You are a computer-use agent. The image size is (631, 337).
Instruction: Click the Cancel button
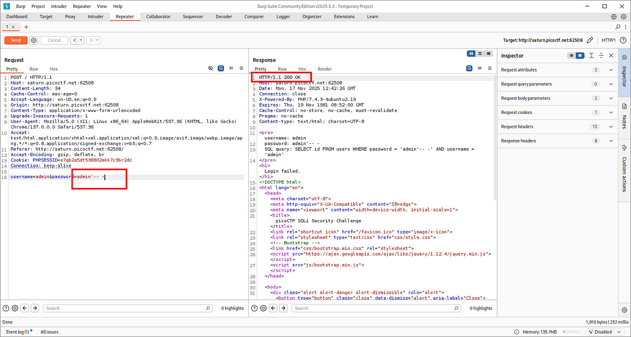coord(54,40)
